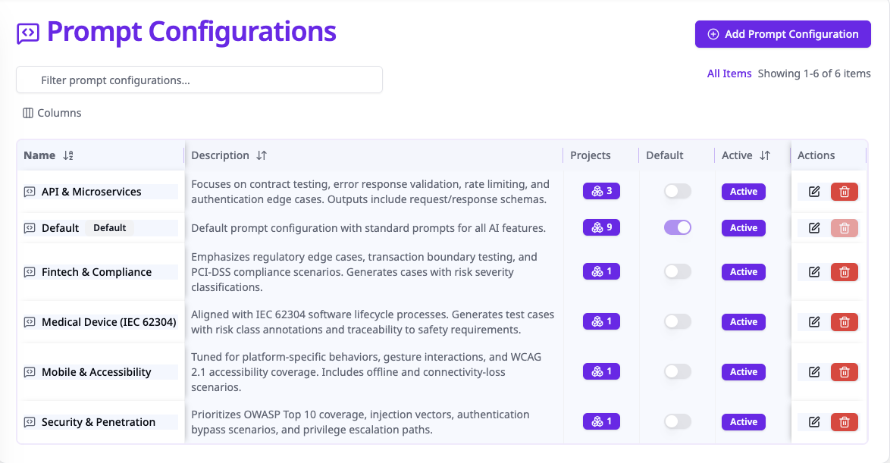
Task: Edit the API & Microservices configuration
Action: (x=814, y=192)
